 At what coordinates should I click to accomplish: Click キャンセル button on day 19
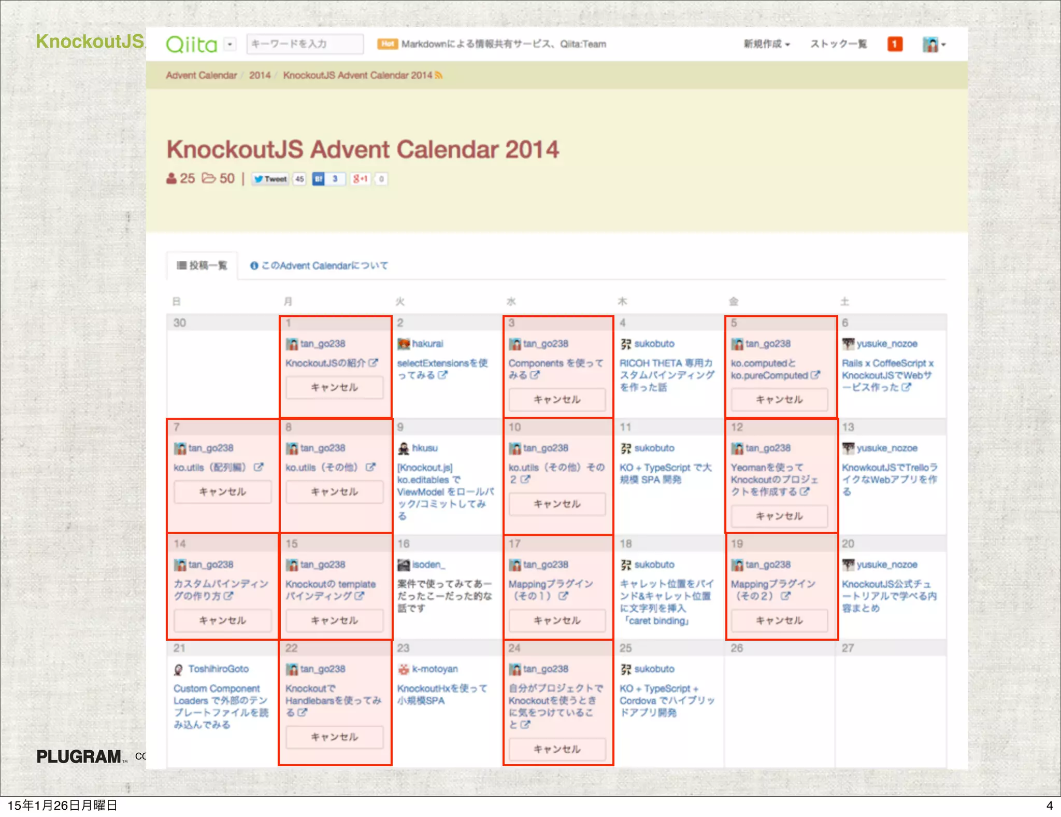(x=780, y=621)
